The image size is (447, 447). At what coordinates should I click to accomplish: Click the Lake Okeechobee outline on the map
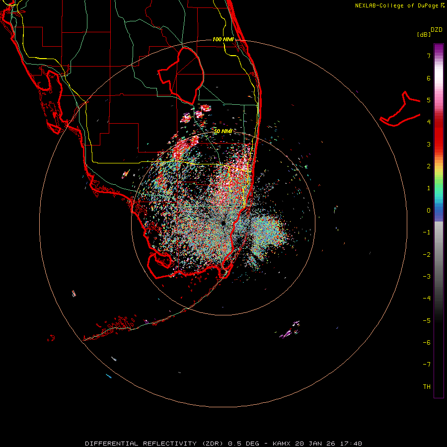point(180,75)
